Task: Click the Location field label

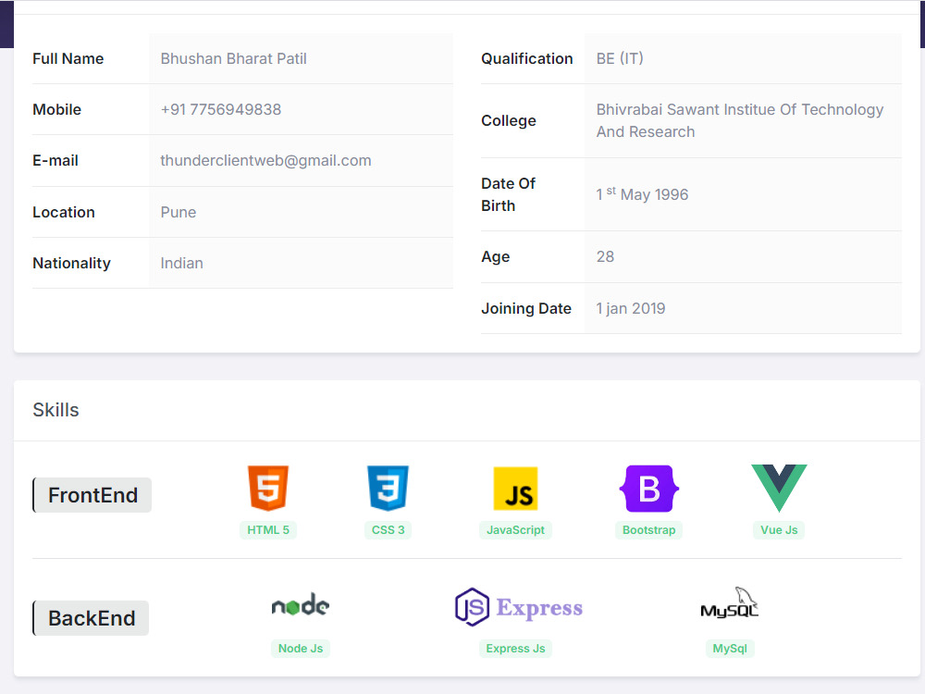Action: click(x=63, y=212)
